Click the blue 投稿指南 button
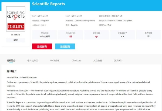The height and width of the screenshot is (111, 162). 65,47
